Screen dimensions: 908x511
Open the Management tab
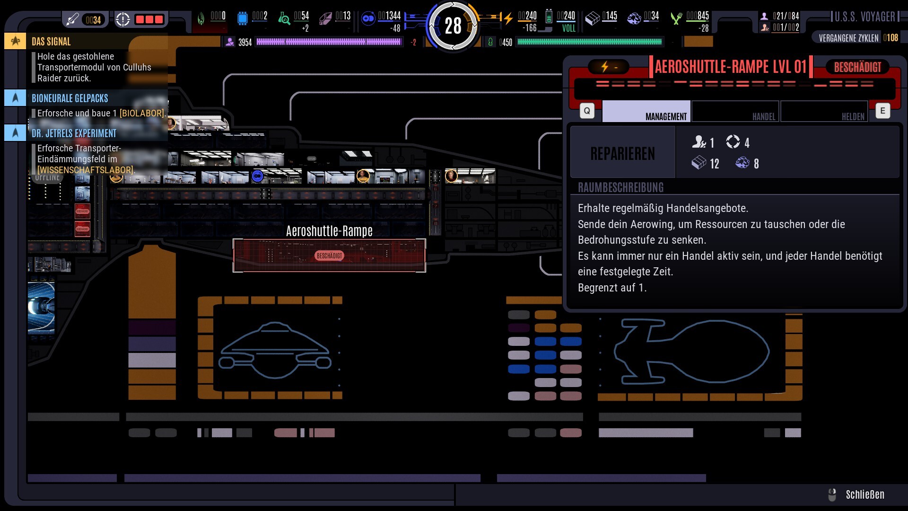coord(646,111)
